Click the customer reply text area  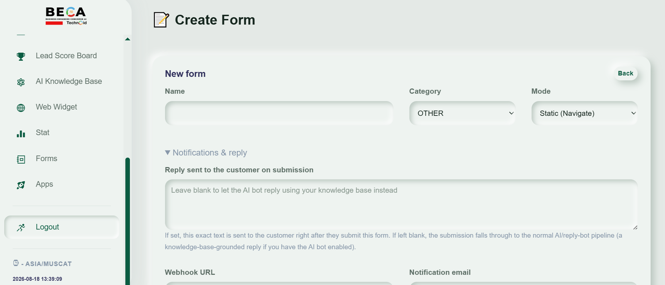click(x=401, y=205)
